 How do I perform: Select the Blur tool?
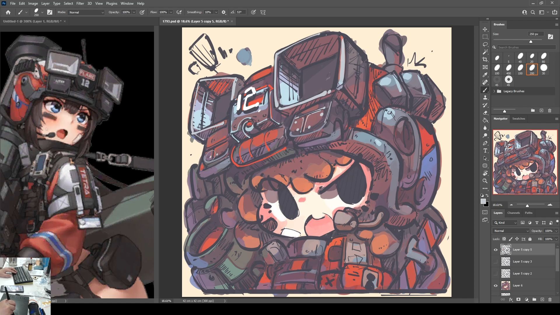click(485, 128)
